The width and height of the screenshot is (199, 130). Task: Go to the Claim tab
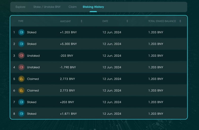[73, 7]
